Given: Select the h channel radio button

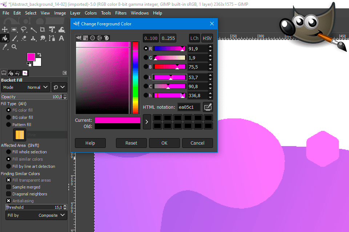Looking at the screenshot, I should pos(146,95).
